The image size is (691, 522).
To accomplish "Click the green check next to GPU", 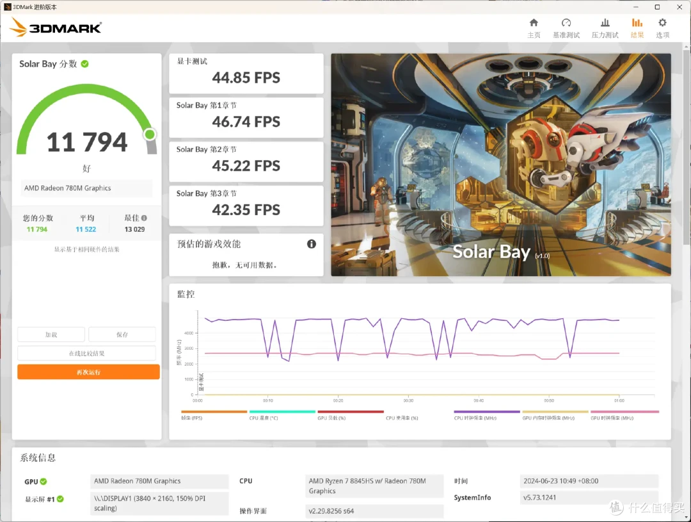I will [44, 482].
